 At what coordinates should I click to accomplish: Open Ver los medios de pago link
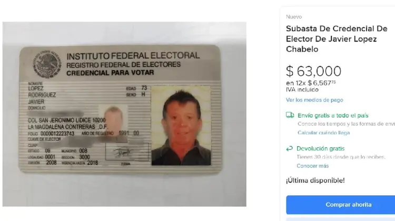(314, 100)
